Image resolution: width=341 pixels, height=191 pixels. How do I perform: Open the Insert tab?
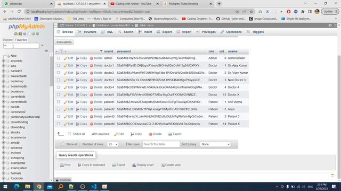click(x=145, y=32)
